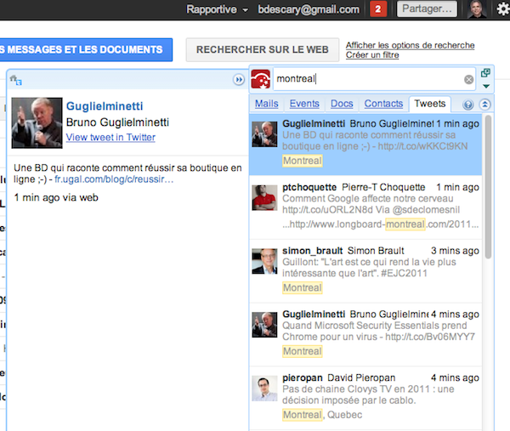This screenshot has width=510, height=431.
Task: Click ptchoquette's avatar in results
Action: (264, 198)
